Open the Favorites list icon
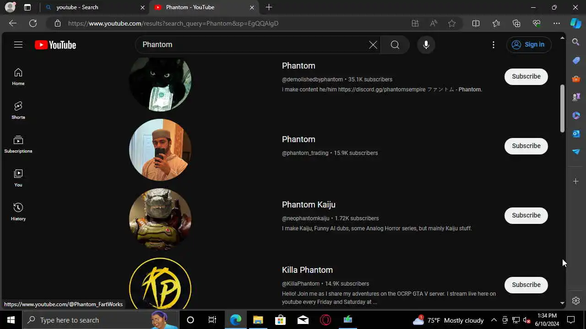 tap(496, 23)
